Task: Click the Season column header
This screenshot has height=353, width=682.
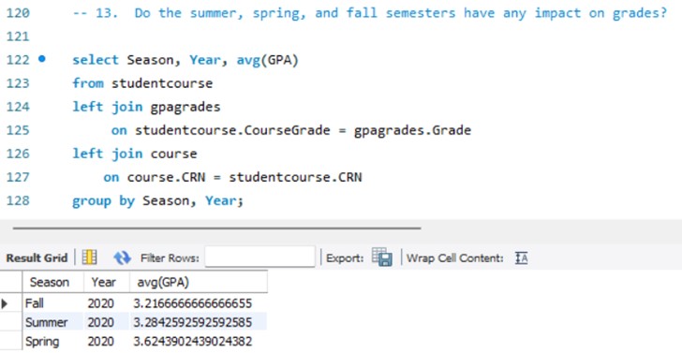Action: pos(52,283)
